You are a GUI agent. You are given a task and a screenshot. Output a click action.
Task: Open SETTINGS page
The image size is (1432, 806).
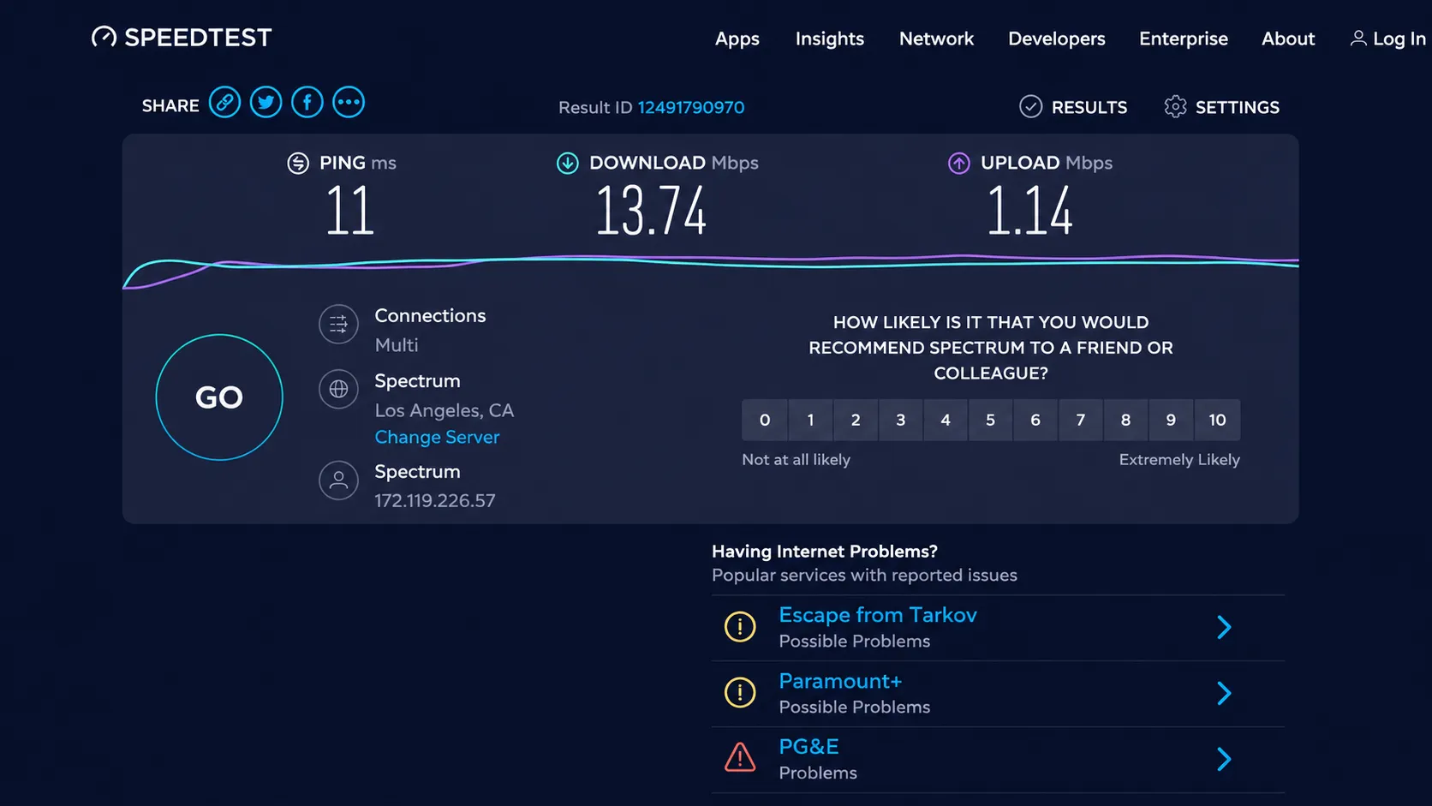click(x=1238, y=107)
